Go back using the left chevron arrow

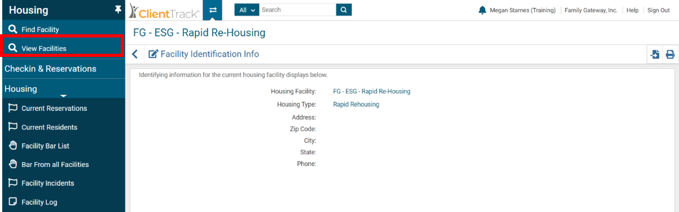click(x=135, y=54)
